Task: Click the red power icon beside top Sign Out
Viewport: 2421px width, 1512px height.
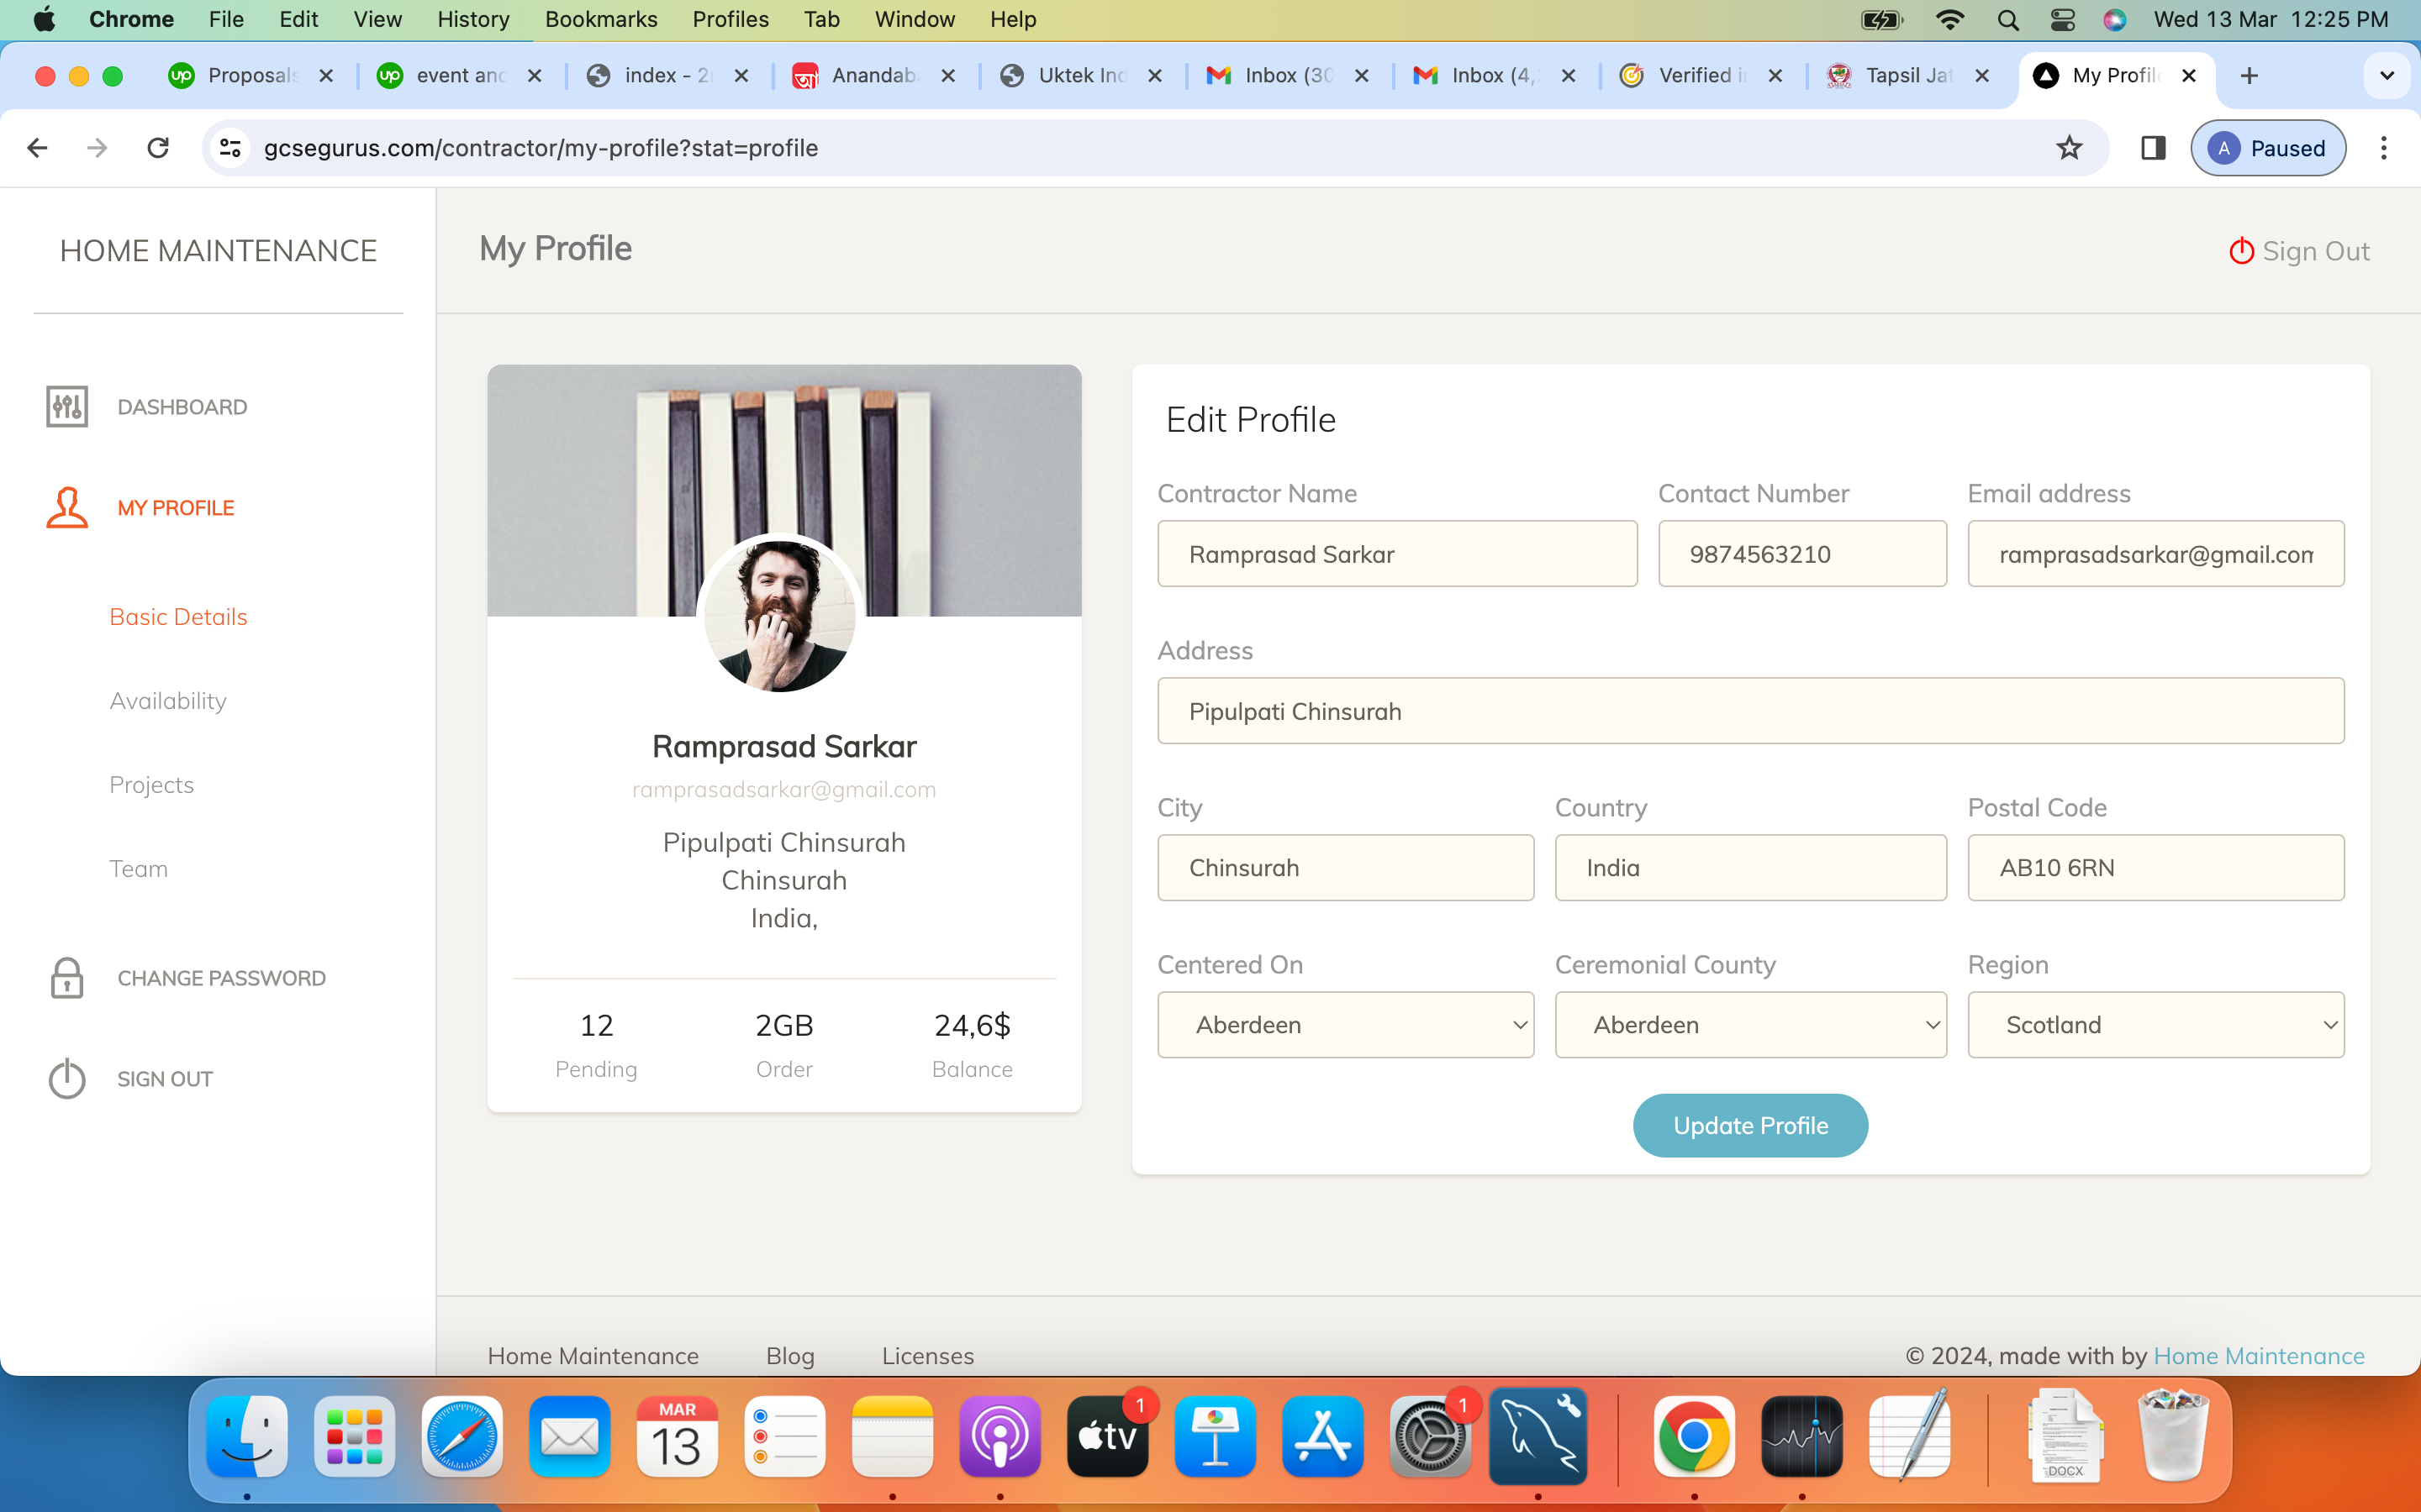Action: pyautogui.click(x=2241, y=251)
